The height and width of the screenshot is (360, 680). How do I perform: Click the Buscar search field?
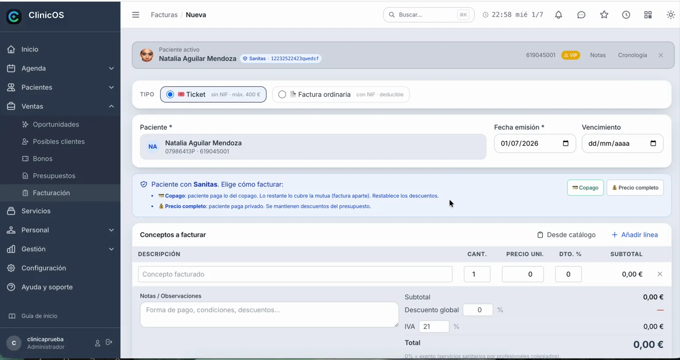point(428,15)
